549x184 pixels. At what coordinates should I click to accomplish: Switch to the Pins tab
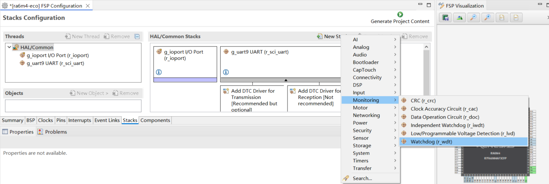point(61,121)
